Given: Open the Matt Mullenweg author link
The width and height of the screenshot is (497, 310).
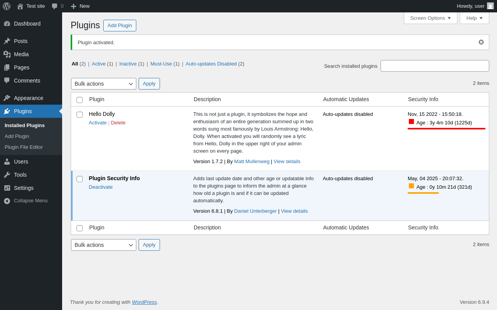Looking at the screenshot, I should click(252, 162).
